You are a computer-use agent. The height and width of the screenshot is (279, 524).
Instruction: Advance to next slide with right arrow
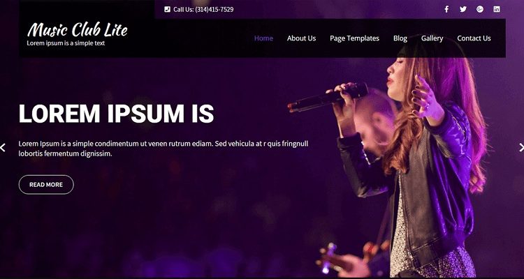click(x=521, y=147)
